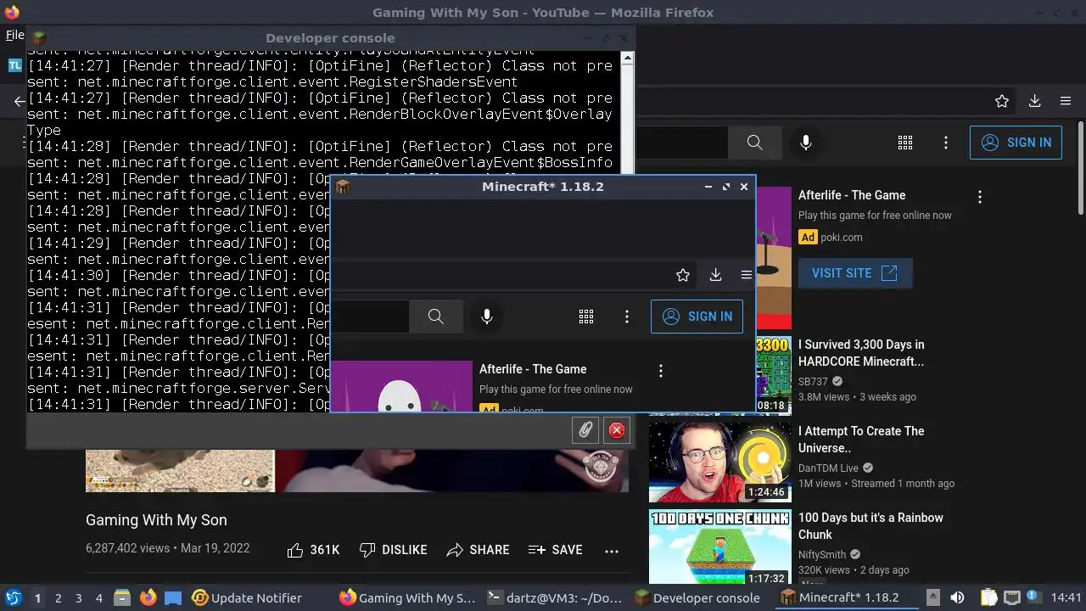Open 100 Days One Chunk video thumbnail
This screenshot has height=611, width=1086.
pyautogui.click(x=720, y=547)
